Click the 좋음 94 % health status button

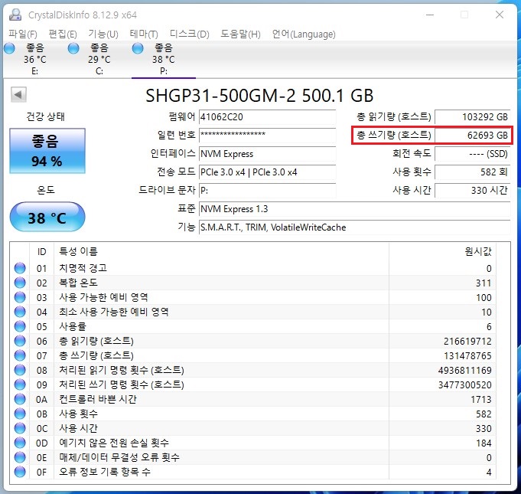tap(47, 151)
